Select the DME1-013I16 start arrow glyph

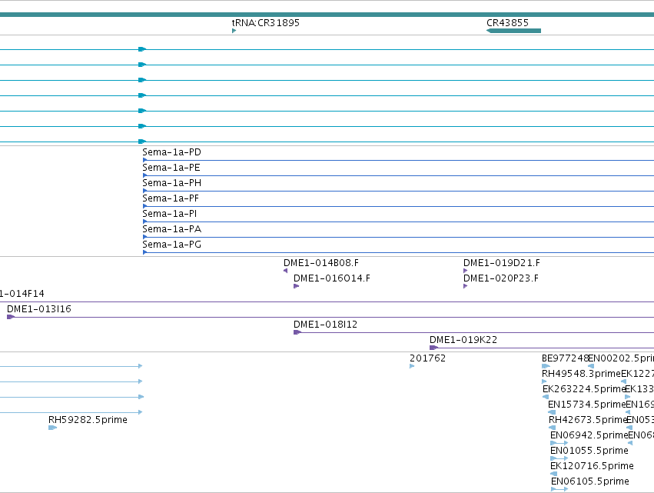click(x=11, y=317)
